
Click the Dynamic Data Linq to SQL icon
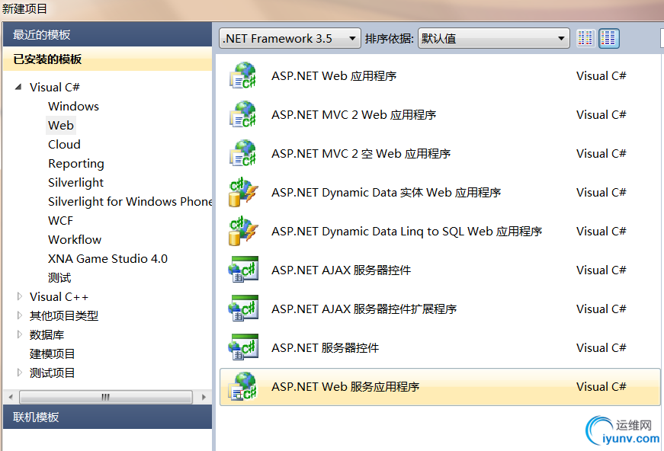pyautogui.click(x=243, y=232)
